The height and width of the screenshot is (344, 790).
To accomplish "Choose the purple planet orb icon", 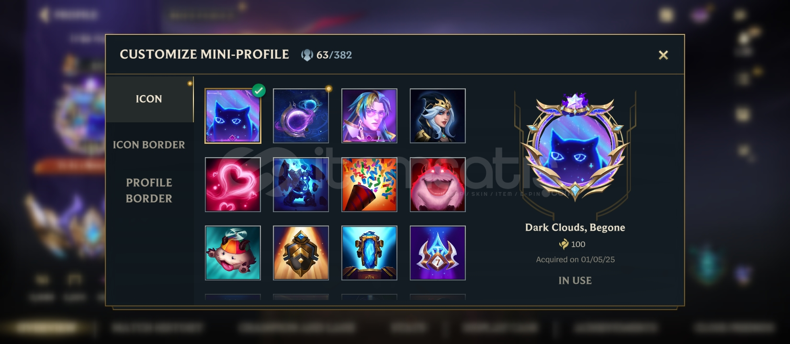I will coord(301,116).
